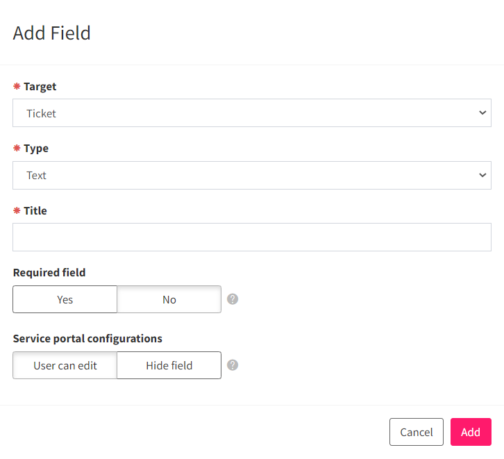The width and height of the screenshot is (504, 459).
Task: Open the help icon beside Required field
Action: [233, 299]
